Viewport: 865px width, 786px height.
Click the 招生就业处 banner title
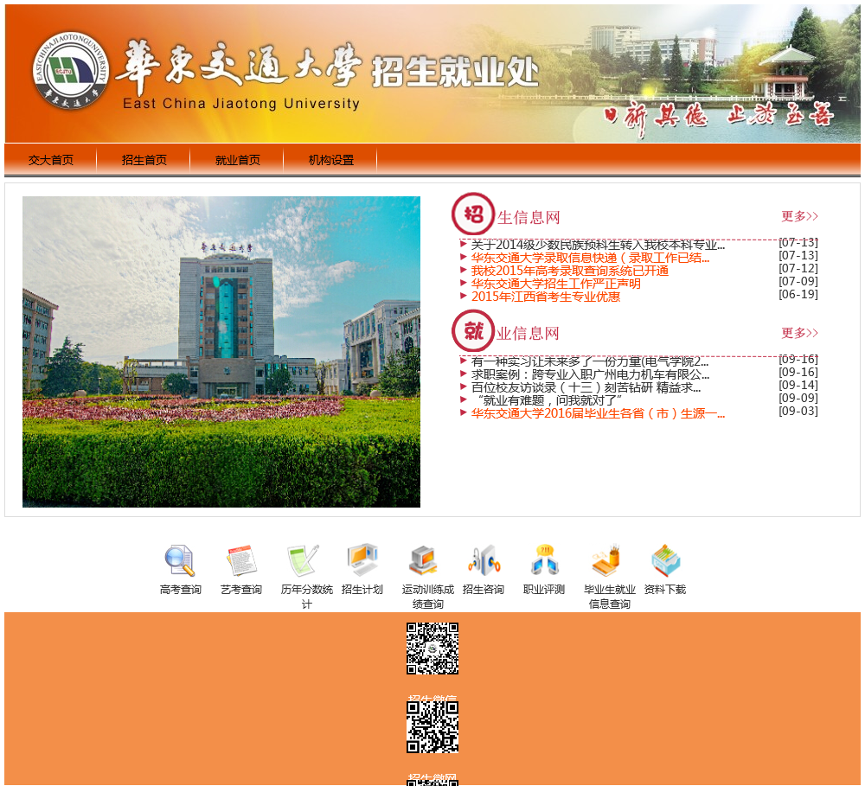pyautogui.click(x=455, y=73)
